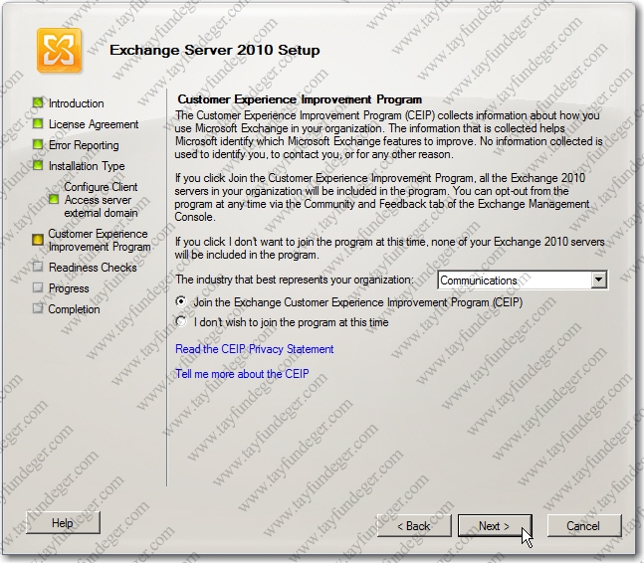This screenshot has height=563, width=644.
Task: Click the yellow Customer Experience step indicator
Action: pos(38,240)
